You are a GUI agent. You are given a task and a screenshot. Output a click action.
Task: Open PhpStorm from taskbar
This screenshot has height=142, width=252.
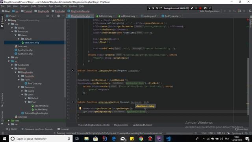(159, 138)
